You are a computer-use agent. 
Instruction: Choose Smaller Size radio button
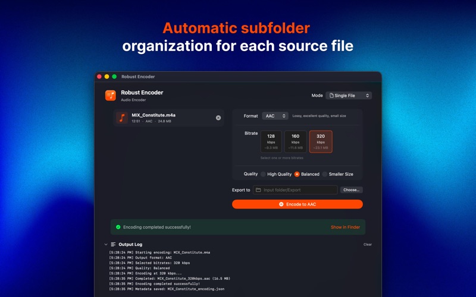[325, 174]
